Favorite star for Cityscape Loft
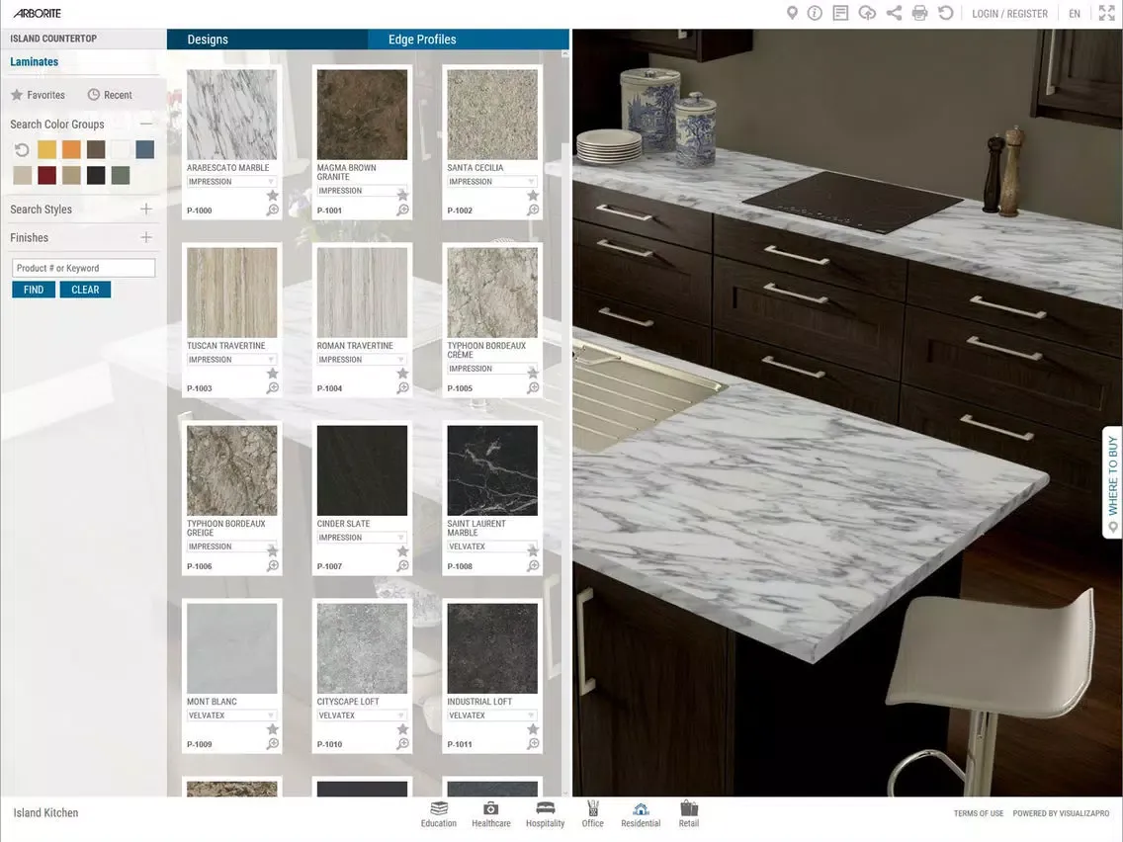Viewport: 1123px width, 842px height. coord(403,729)
